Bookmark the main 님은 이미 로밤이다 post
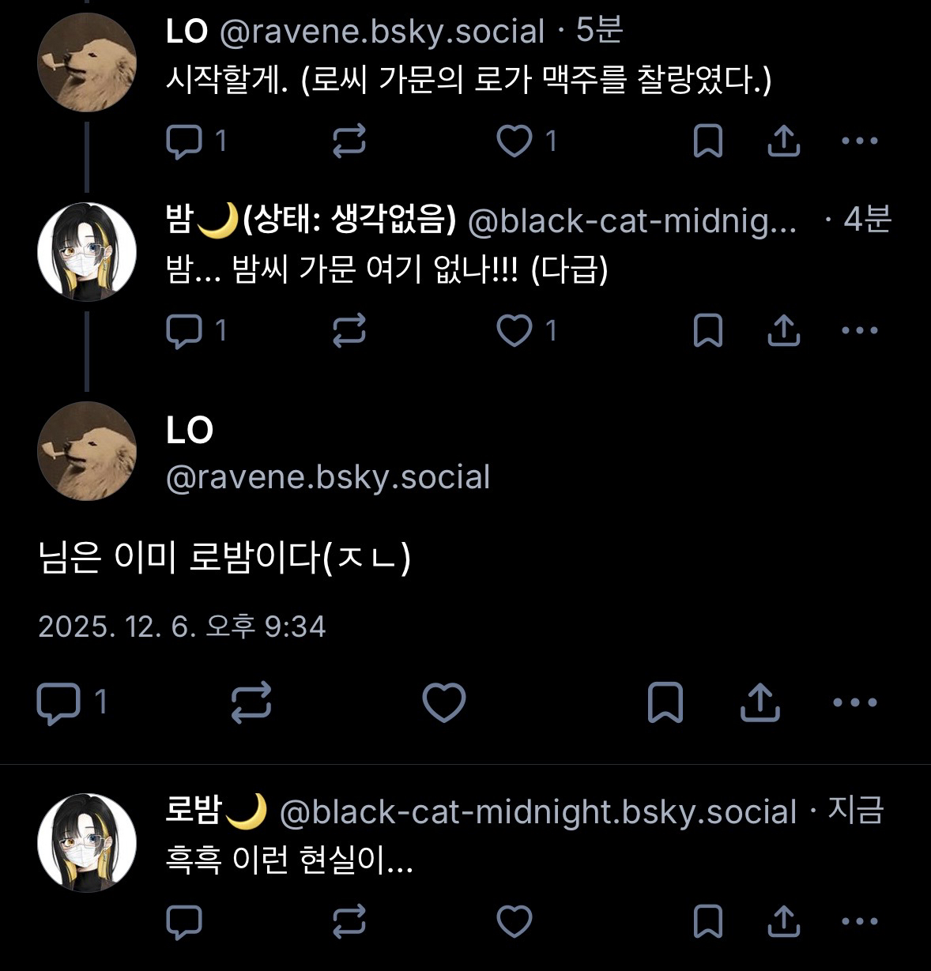Screen dimensions: 931x971 point(665,702)
